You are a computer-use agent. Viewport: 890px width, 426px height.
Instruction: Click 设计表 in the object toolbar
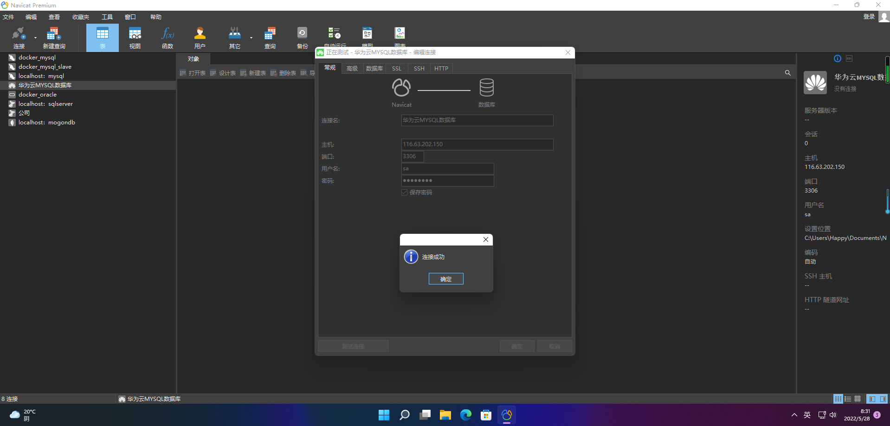[x=223, y=73]
